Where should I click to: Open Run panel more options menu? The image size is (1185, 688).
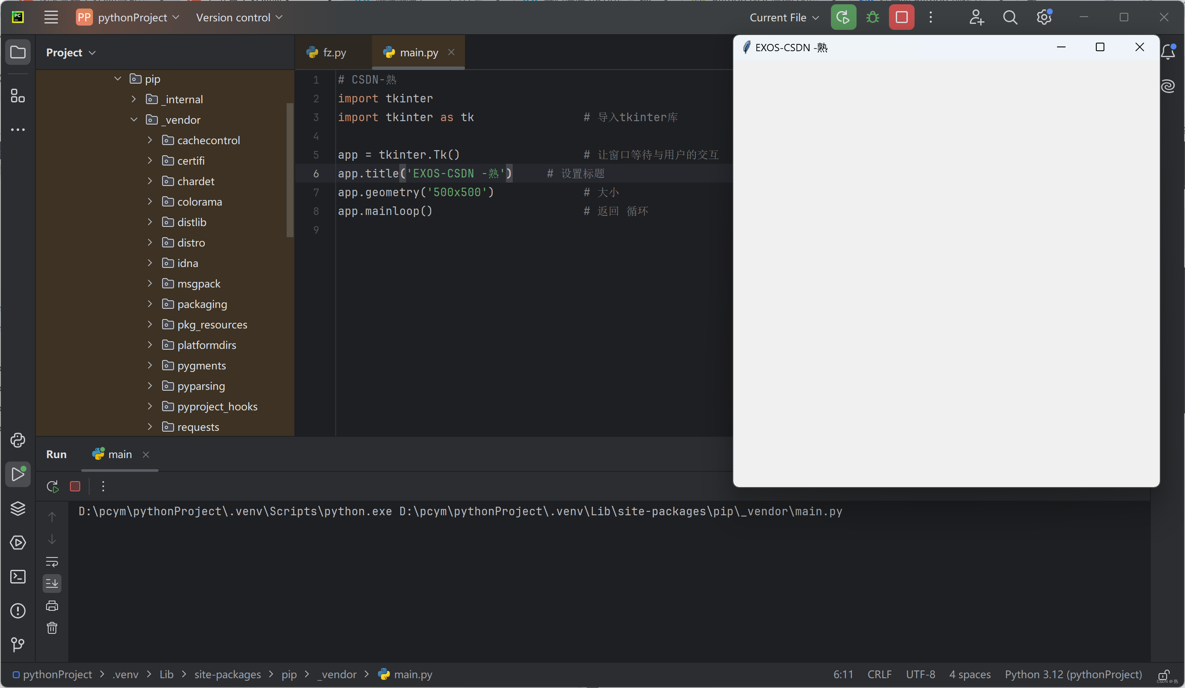tap(103, 486)
